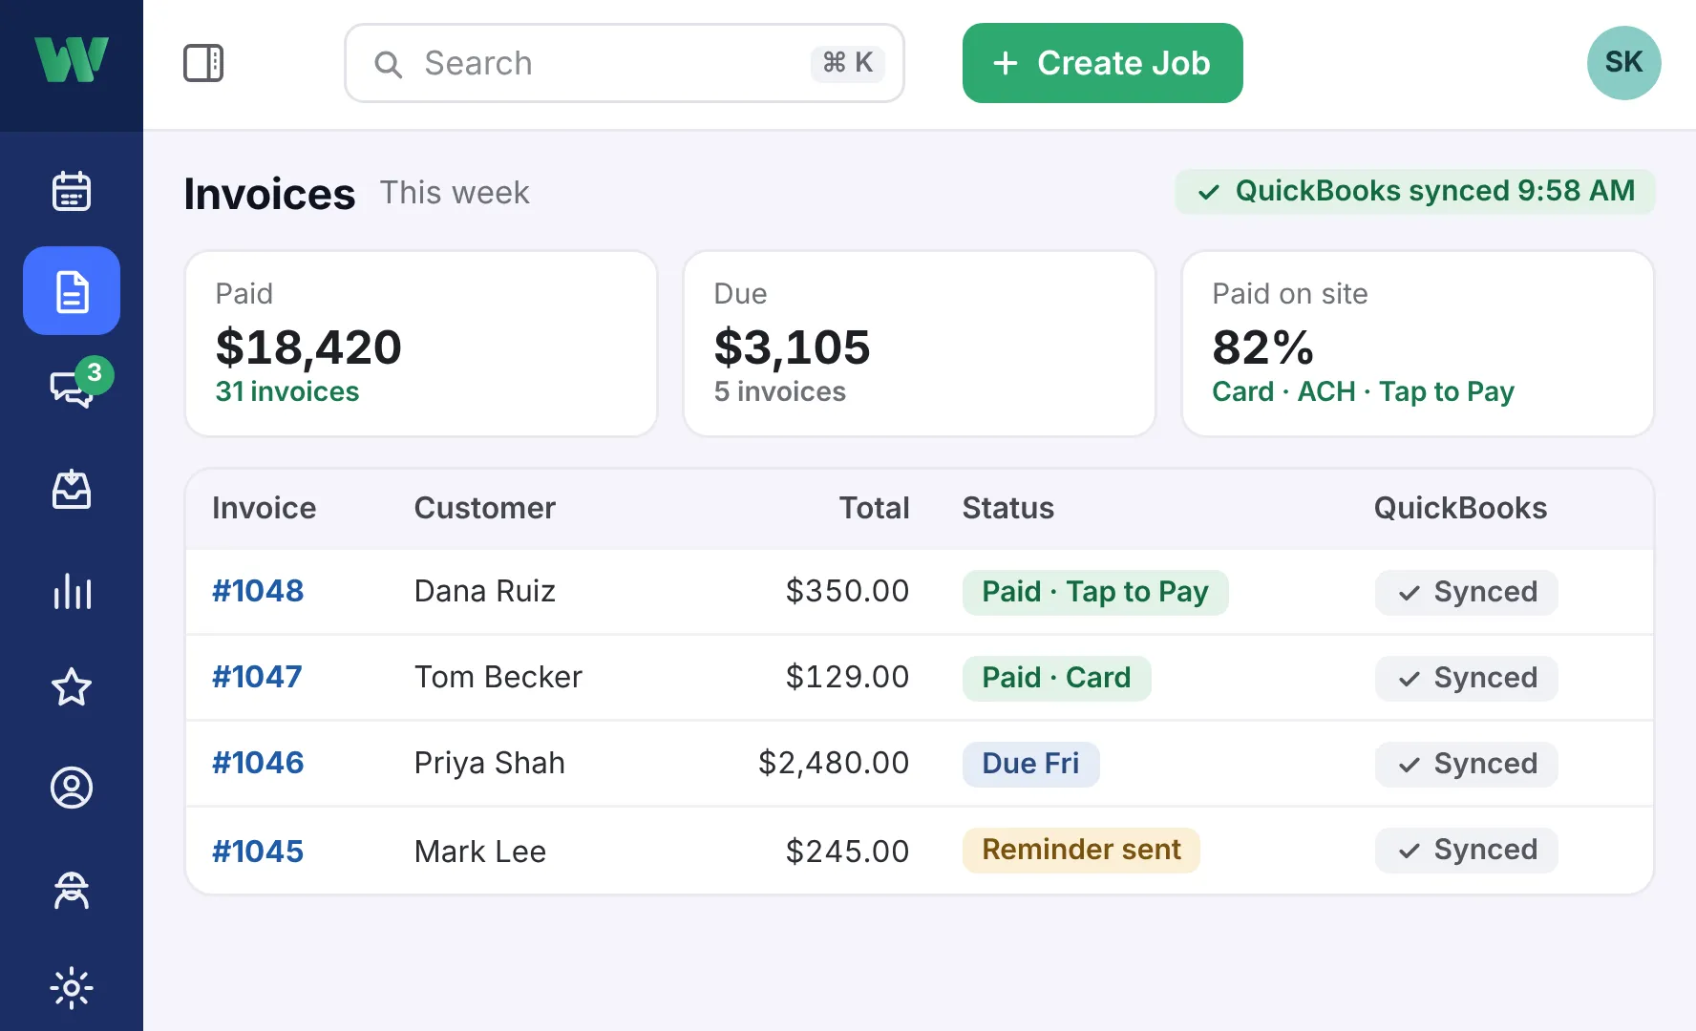The height and width of the screenshot is (1031, 1696).
Task: Click customer name Mark Lee
Action: tap(480, 852)
